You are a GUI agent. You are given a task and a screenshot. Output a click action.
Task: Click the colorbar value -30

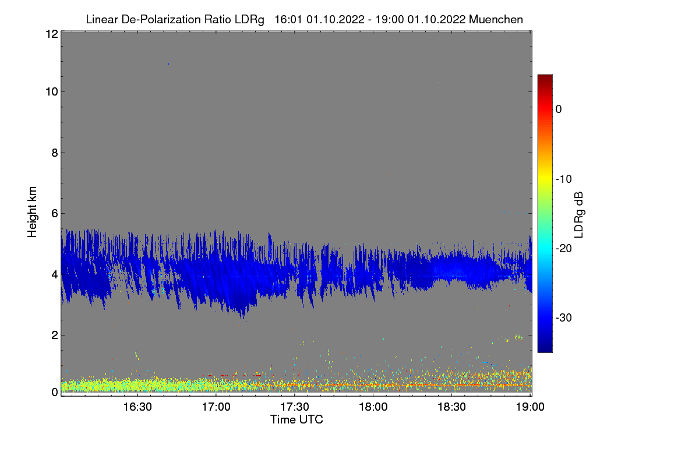[x=564, y=318]
